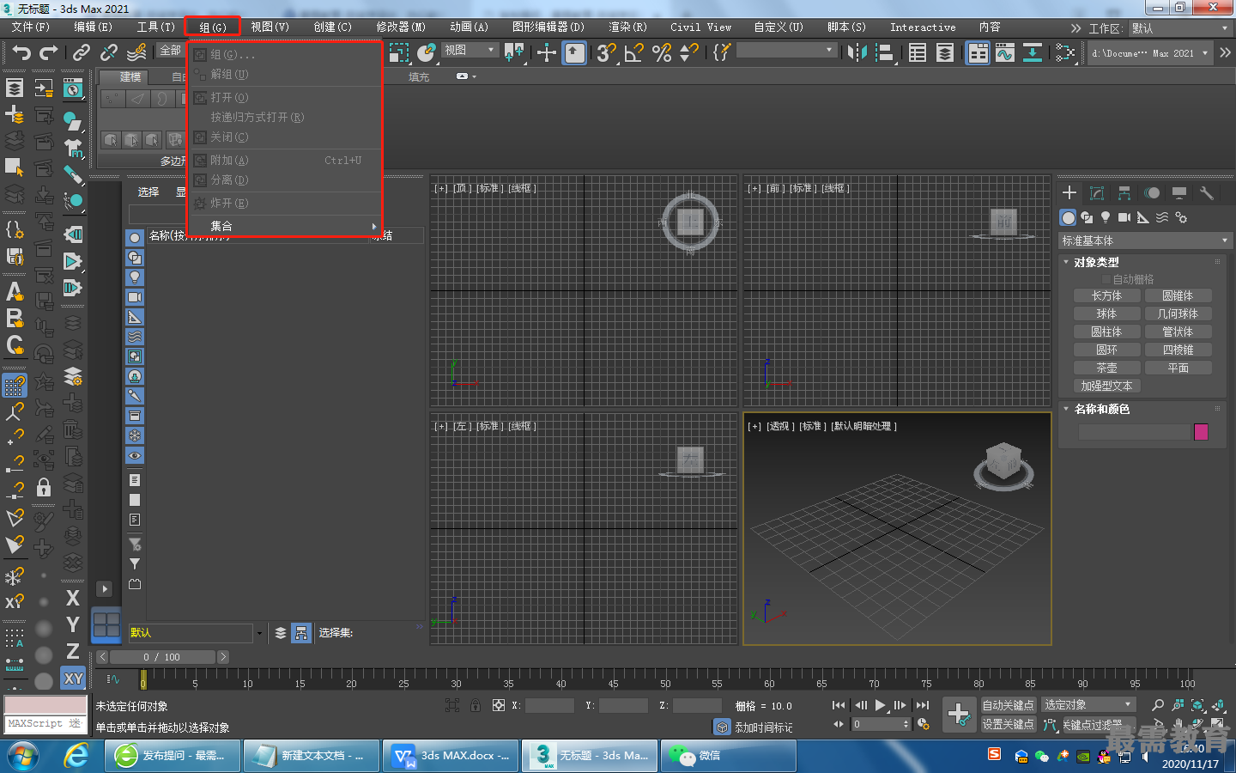This screenshot has width=1236, height=773.
Task: Click the X coordinate input field
Action: pos(549,705)
